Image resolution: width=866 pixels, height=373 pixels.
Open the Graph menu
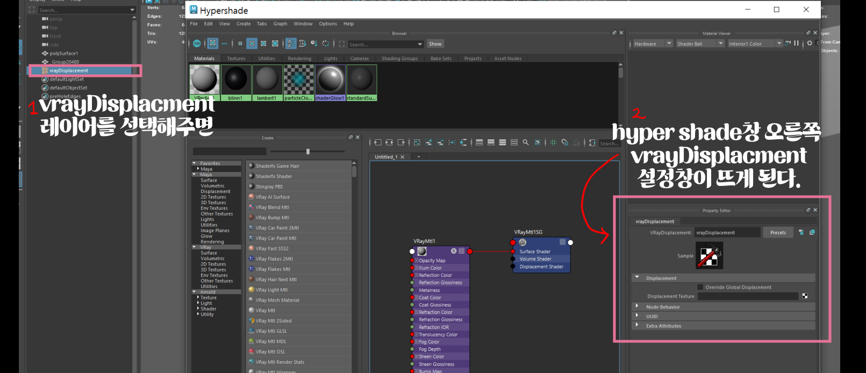point(280,24)
